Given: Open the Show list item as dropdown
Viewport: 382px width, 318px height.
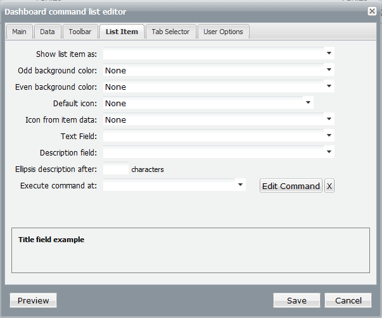Looking at the screenshot, I should (x=329, y=53).
